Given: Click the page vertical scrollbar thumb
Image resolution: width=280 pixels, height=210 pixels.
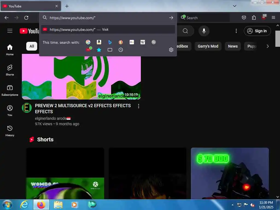Looking at the screenshot, I should coord(278,39).
